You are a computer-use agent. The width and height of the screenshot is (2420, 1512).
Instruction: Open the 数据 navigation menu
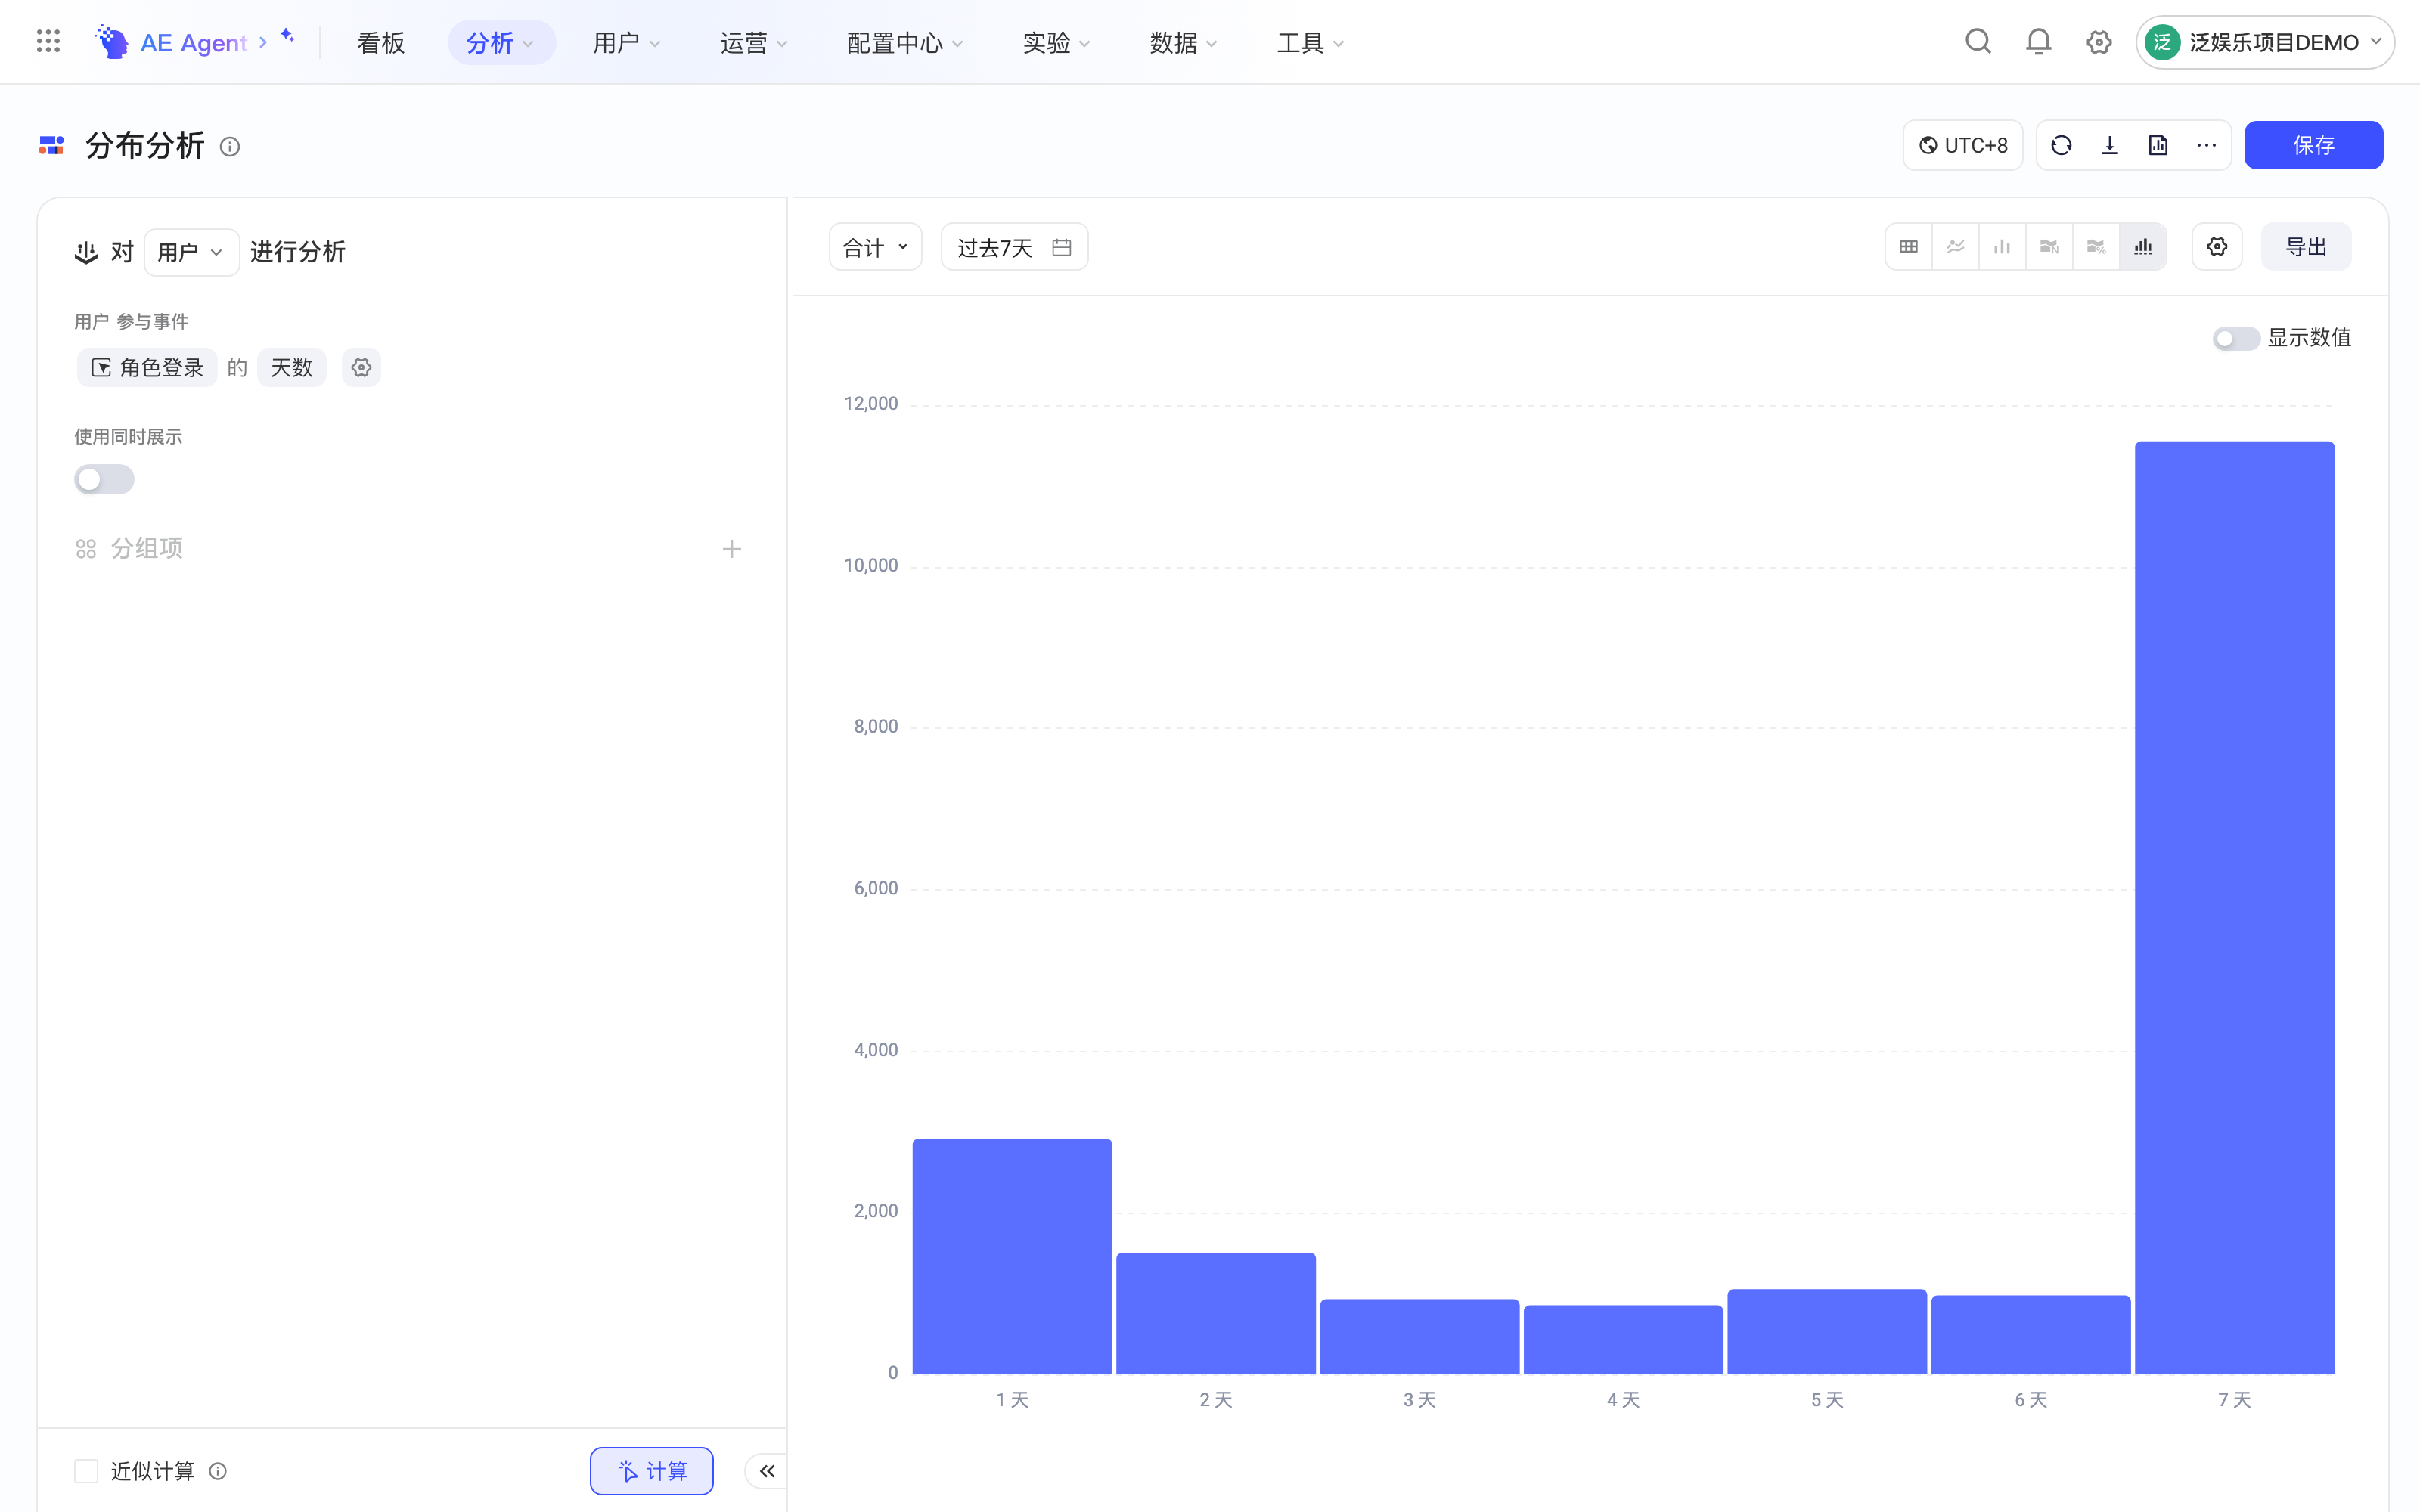click(1183, 42)
